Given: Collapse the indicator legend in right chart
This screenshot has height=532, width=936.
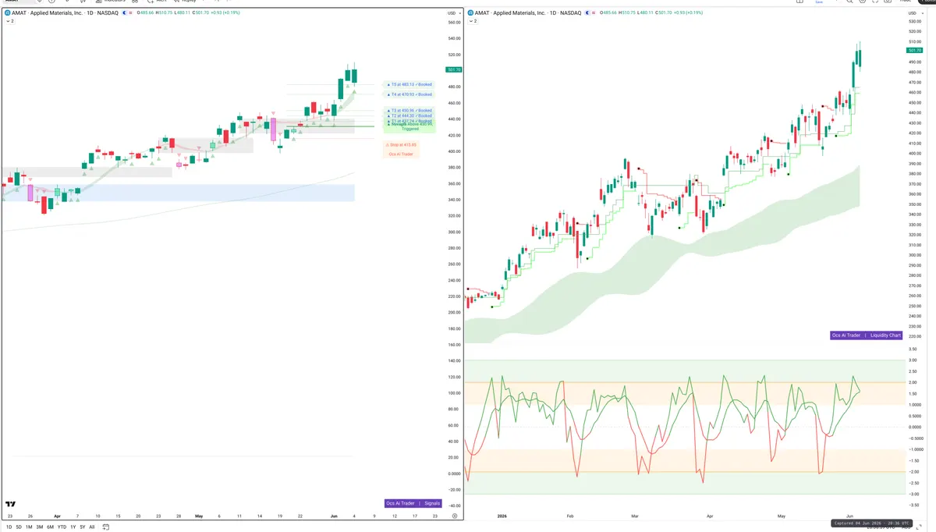Looking at the screenshot, I should pyautogui.click(x=473, y=21).
